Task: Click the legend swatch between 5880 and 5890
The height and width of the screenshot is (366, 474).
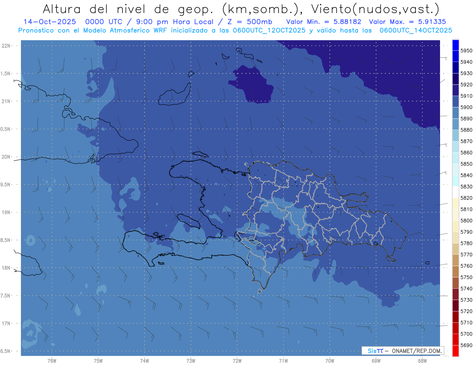Action: [455, 124]
